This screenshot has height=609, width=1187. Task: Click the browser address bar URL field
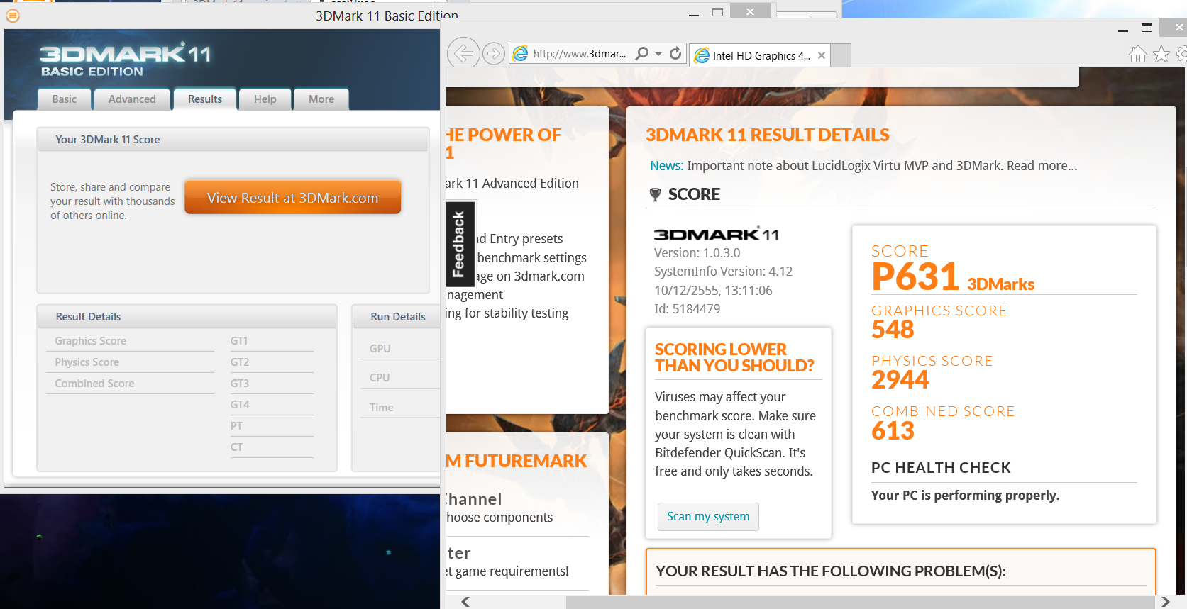[580, 54]
